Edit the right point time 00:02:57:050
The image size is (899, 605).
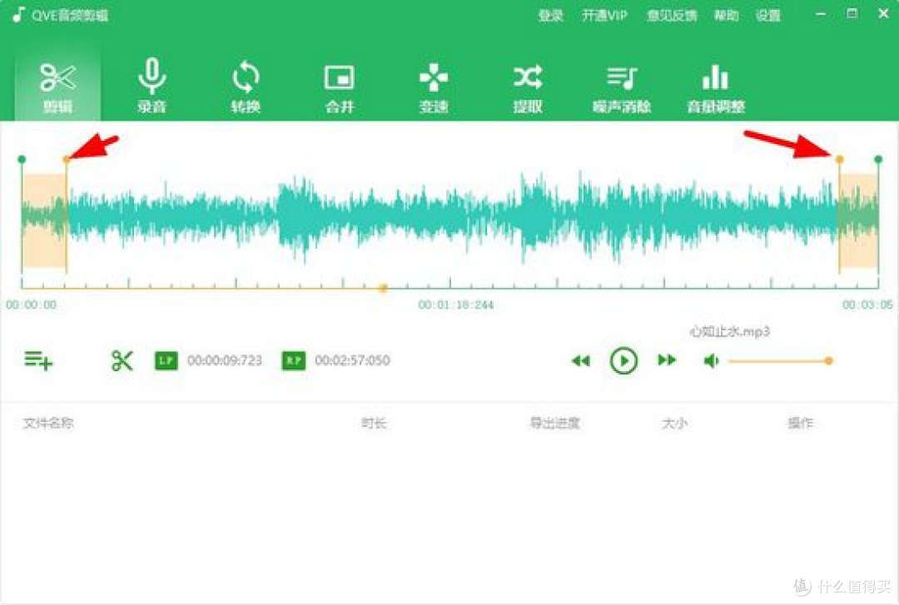[x=353, y=360]
